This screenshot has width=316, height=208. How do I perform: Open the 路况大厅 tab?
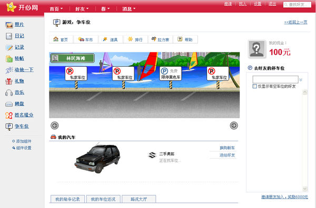pos(139,199)
